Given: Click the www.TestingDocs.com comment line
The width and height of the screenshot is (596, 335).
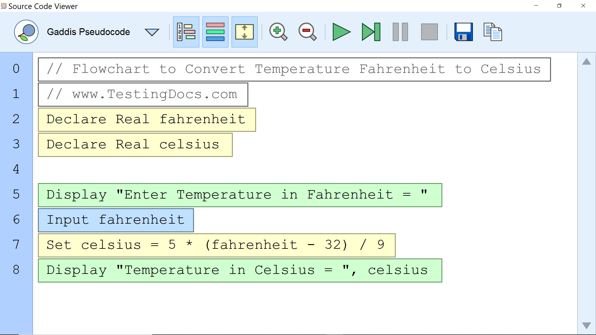Looking at the screenshot, I should (x=143, y=95).
